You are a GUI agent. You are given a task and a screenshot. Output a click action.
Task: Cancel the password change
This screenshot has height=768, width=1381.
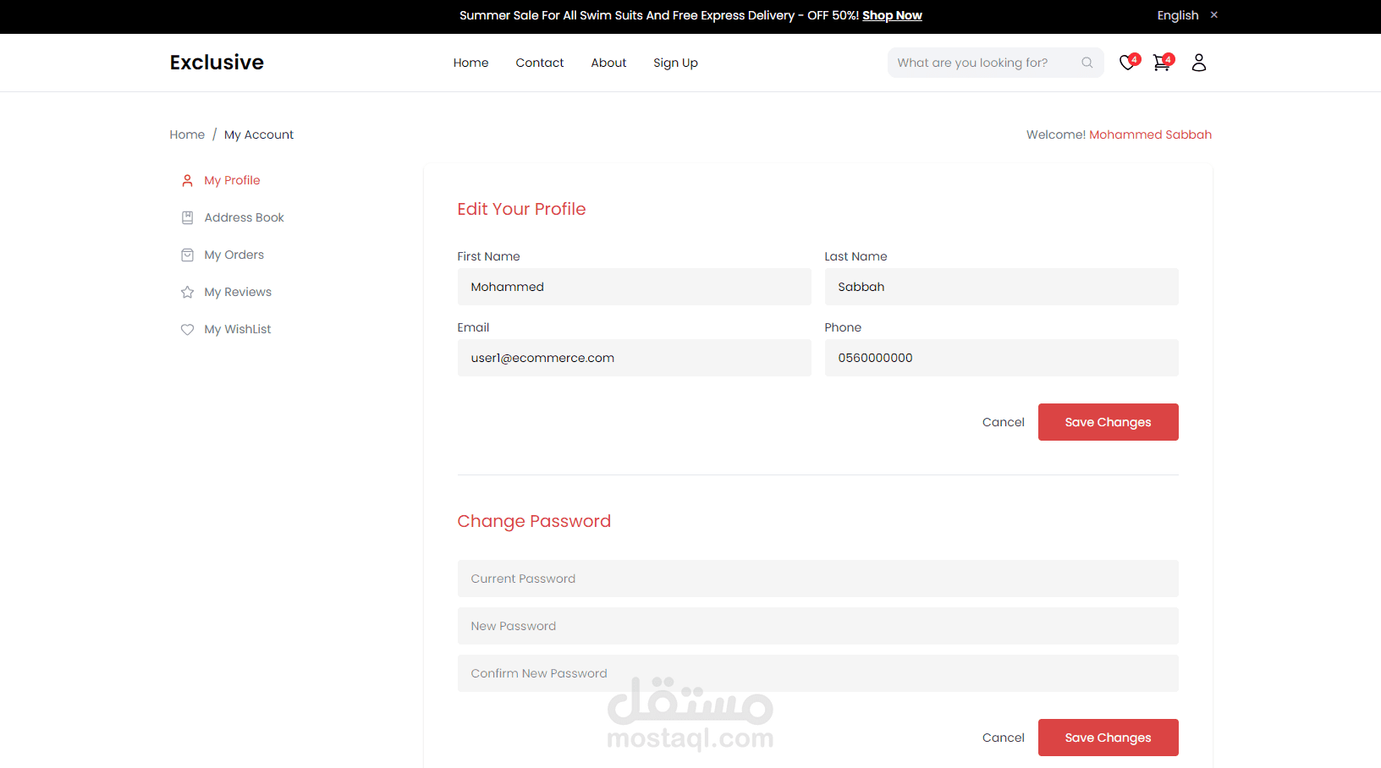point(1003,738)
